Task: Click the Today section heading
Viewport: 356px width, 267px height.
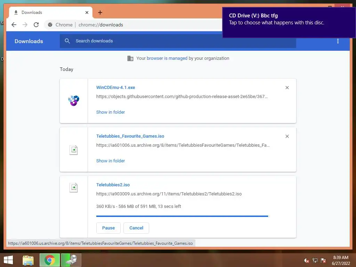Action: 66,69
